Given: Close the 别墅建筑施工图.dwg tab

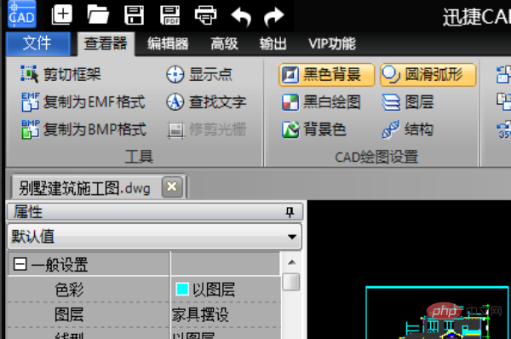Looking at the screenshot, I should pos(172,187).
